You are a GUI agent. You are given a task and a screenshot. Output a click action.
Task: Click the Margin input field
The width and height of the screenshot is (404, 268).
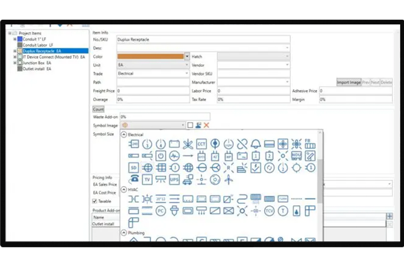(x=355, y=99)
